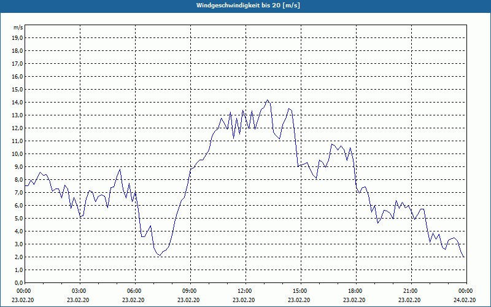Click the 14,0 y-axis label

click(x=18, y=103)
